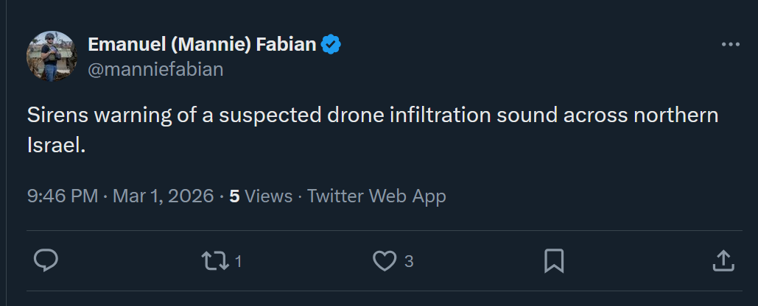Viewport: 758px width, 306px height.
Task: Click the bold 5 views number
Action: pos(234,196)
